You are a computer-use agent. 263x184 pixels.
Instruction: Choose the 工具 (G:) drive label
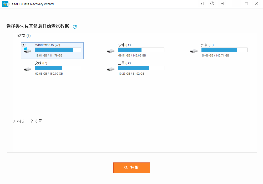tap(124, 63)
